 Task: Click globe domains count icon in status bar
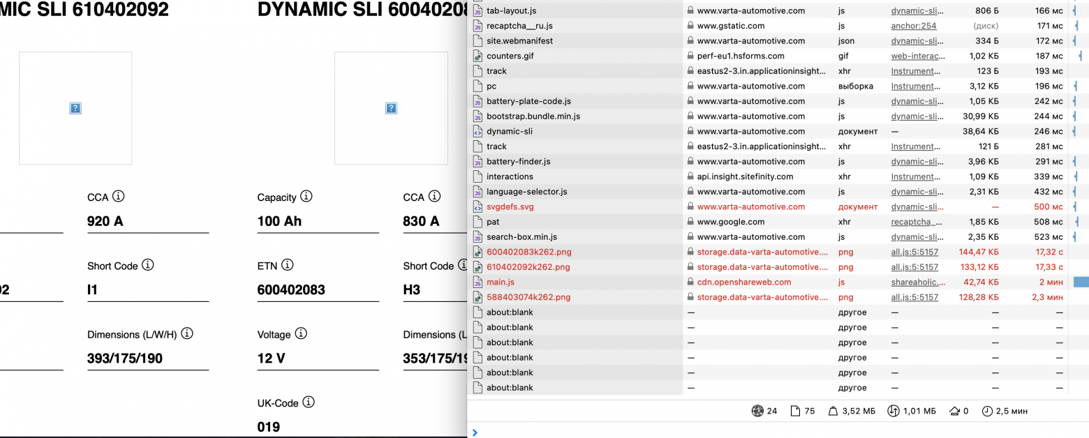(757, 411)
